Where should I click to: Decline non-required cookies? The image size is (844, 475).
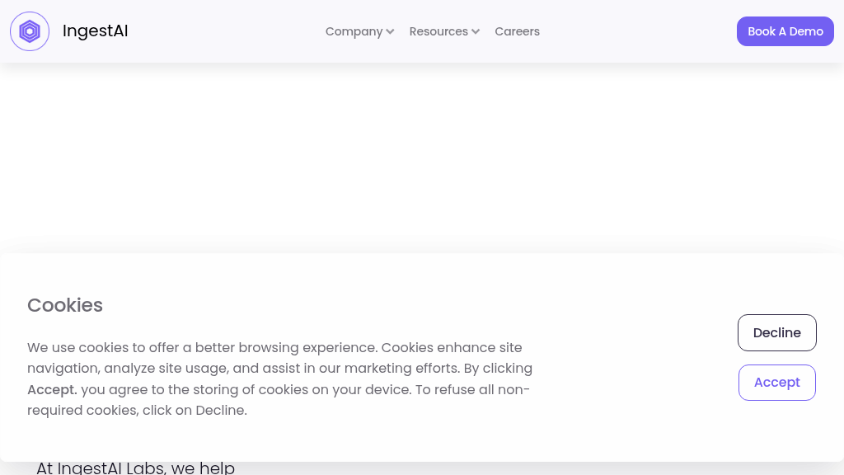click(x=776, y=333)
